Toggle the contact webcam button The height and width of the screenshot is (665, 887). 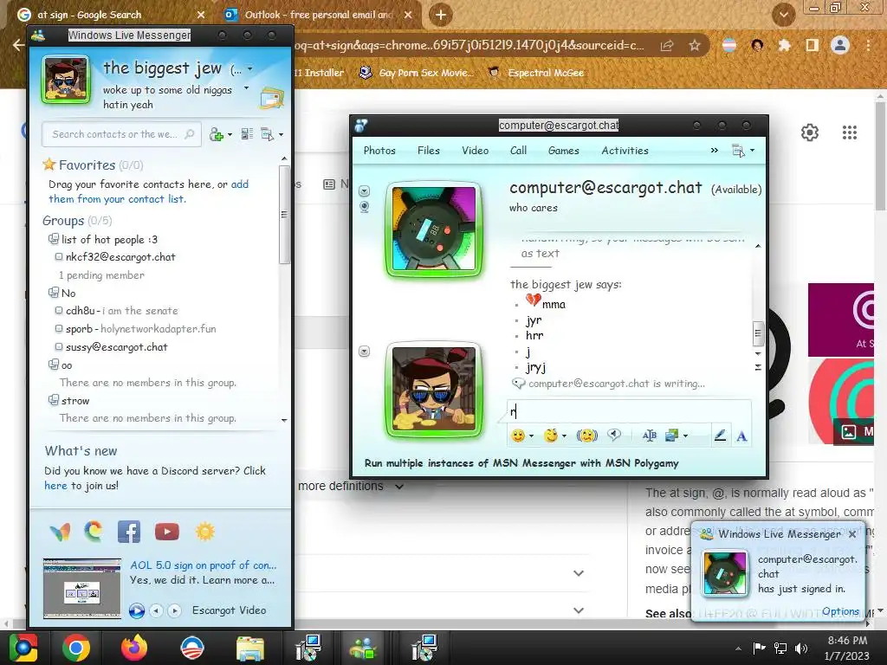coord(365,207)
